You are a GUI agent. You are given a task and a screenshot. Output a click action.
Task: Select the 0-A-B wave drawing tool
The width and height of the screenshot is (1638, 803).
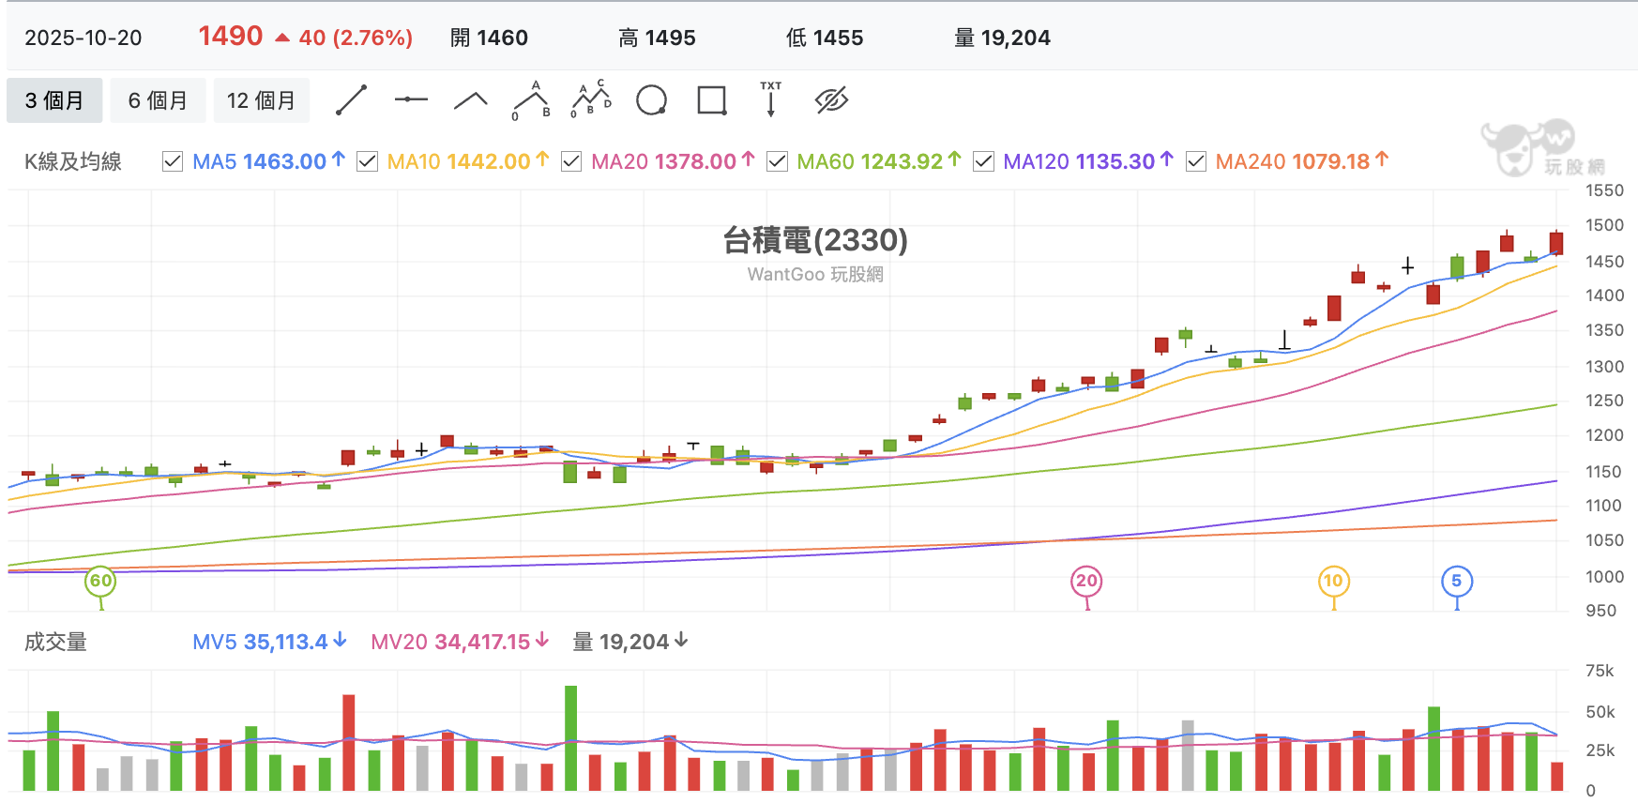[x=531, y=100]
